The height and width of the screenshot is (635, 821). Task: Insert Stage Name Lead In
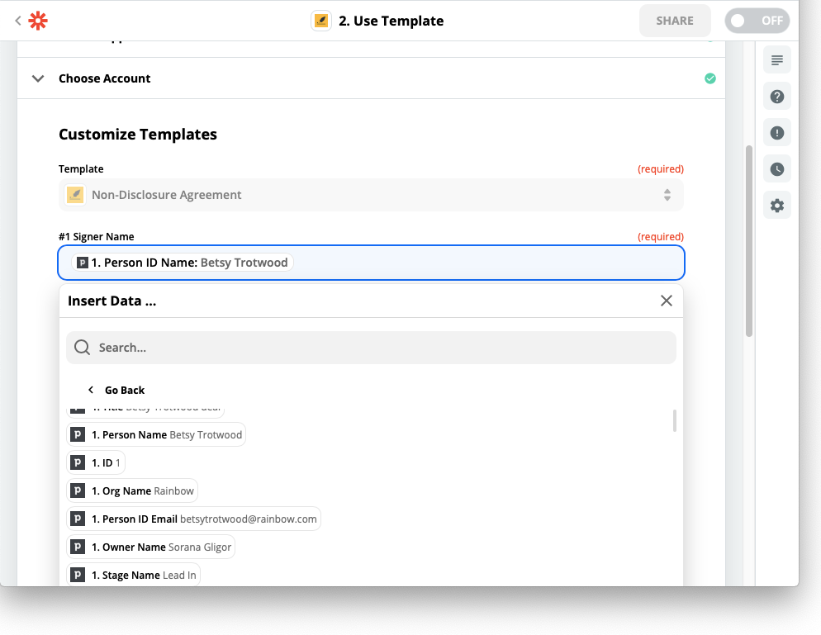[x=134, y=575]
